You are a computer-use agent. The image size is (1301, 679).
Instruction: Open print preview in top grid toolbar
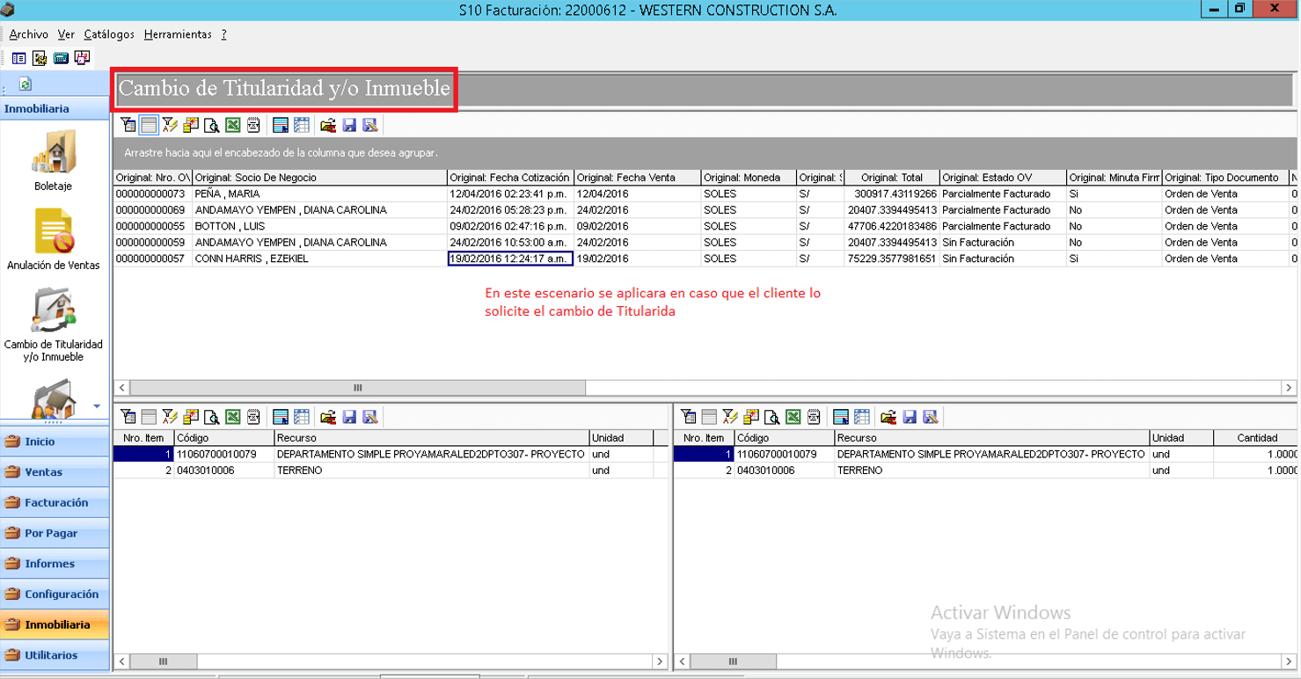212,126
